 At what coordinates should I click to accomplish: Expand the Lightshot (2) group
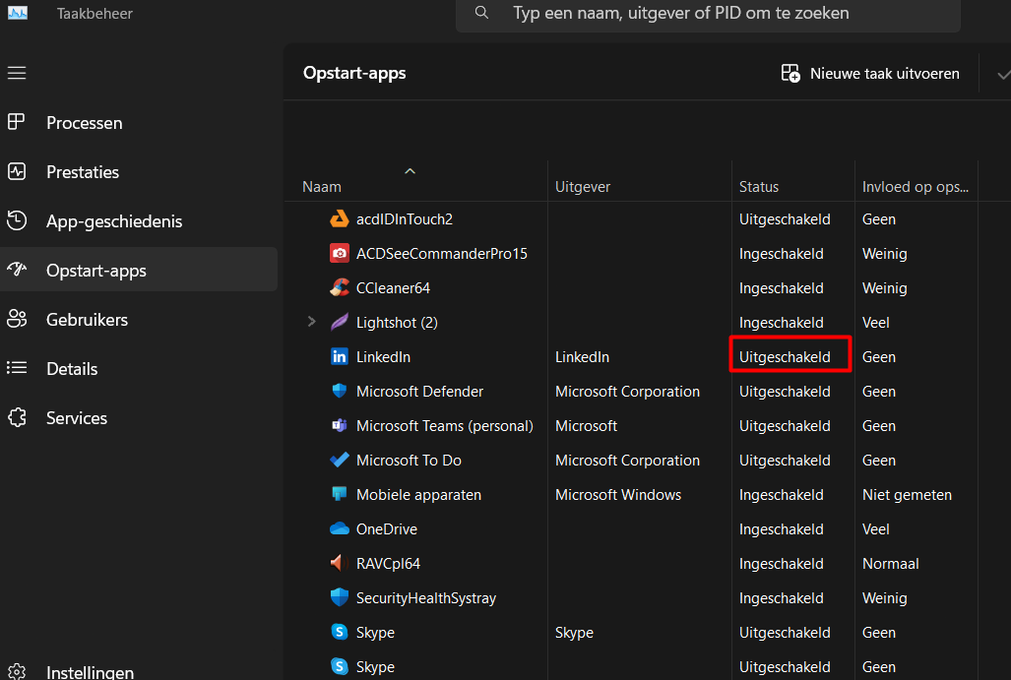(312, 322)
